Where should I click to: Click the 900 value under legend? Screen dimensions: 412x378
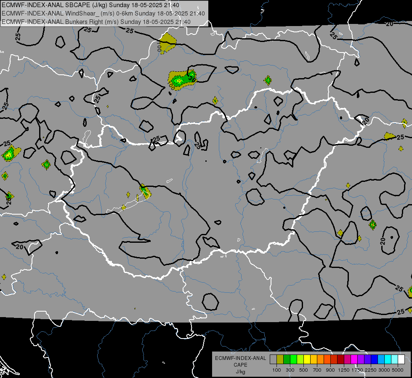point(330,370)
